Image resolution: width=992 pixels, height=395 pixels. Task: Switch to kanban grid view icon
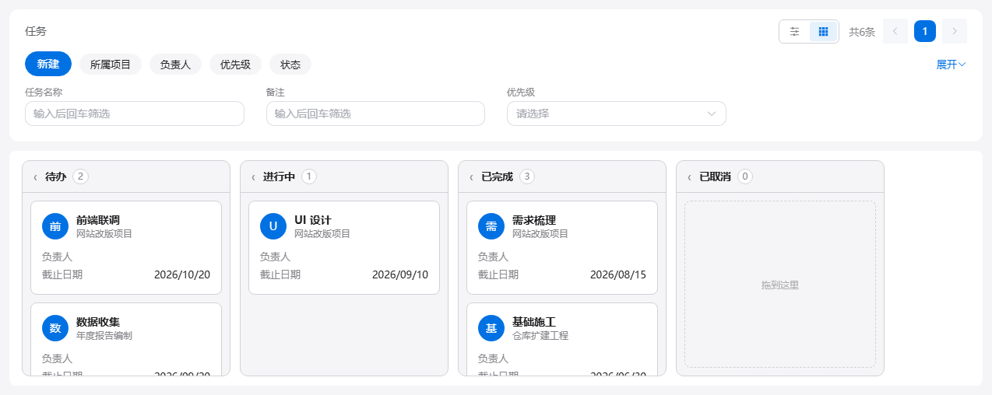[x=823, y=31]
